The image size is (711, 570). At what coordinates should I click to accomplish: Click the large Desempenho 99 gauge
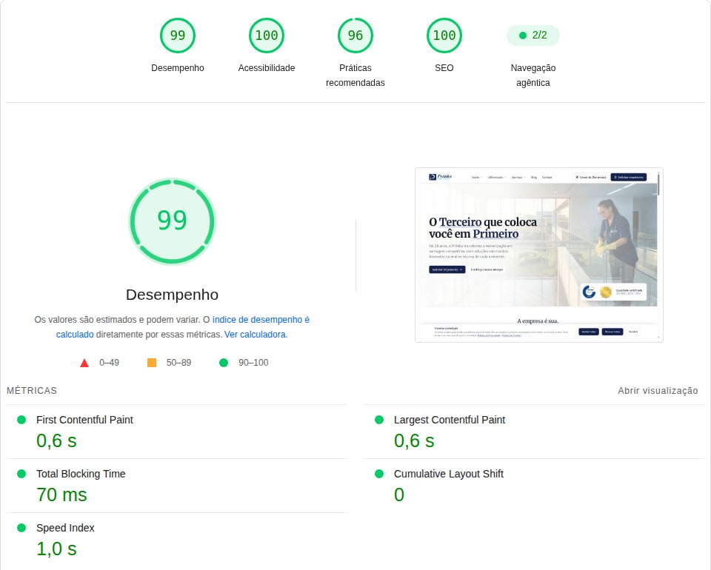click(x=172, y=221)
